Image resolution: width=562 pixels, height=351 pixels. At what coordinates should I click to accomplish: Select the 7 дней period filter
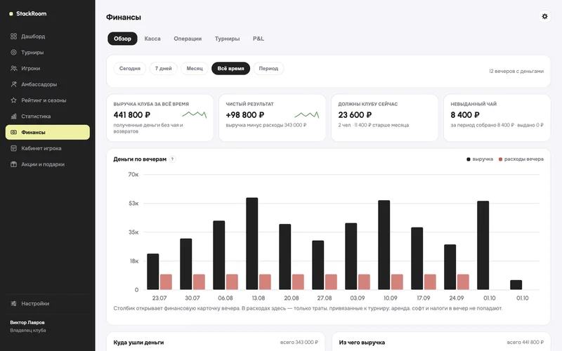[164, 68]
